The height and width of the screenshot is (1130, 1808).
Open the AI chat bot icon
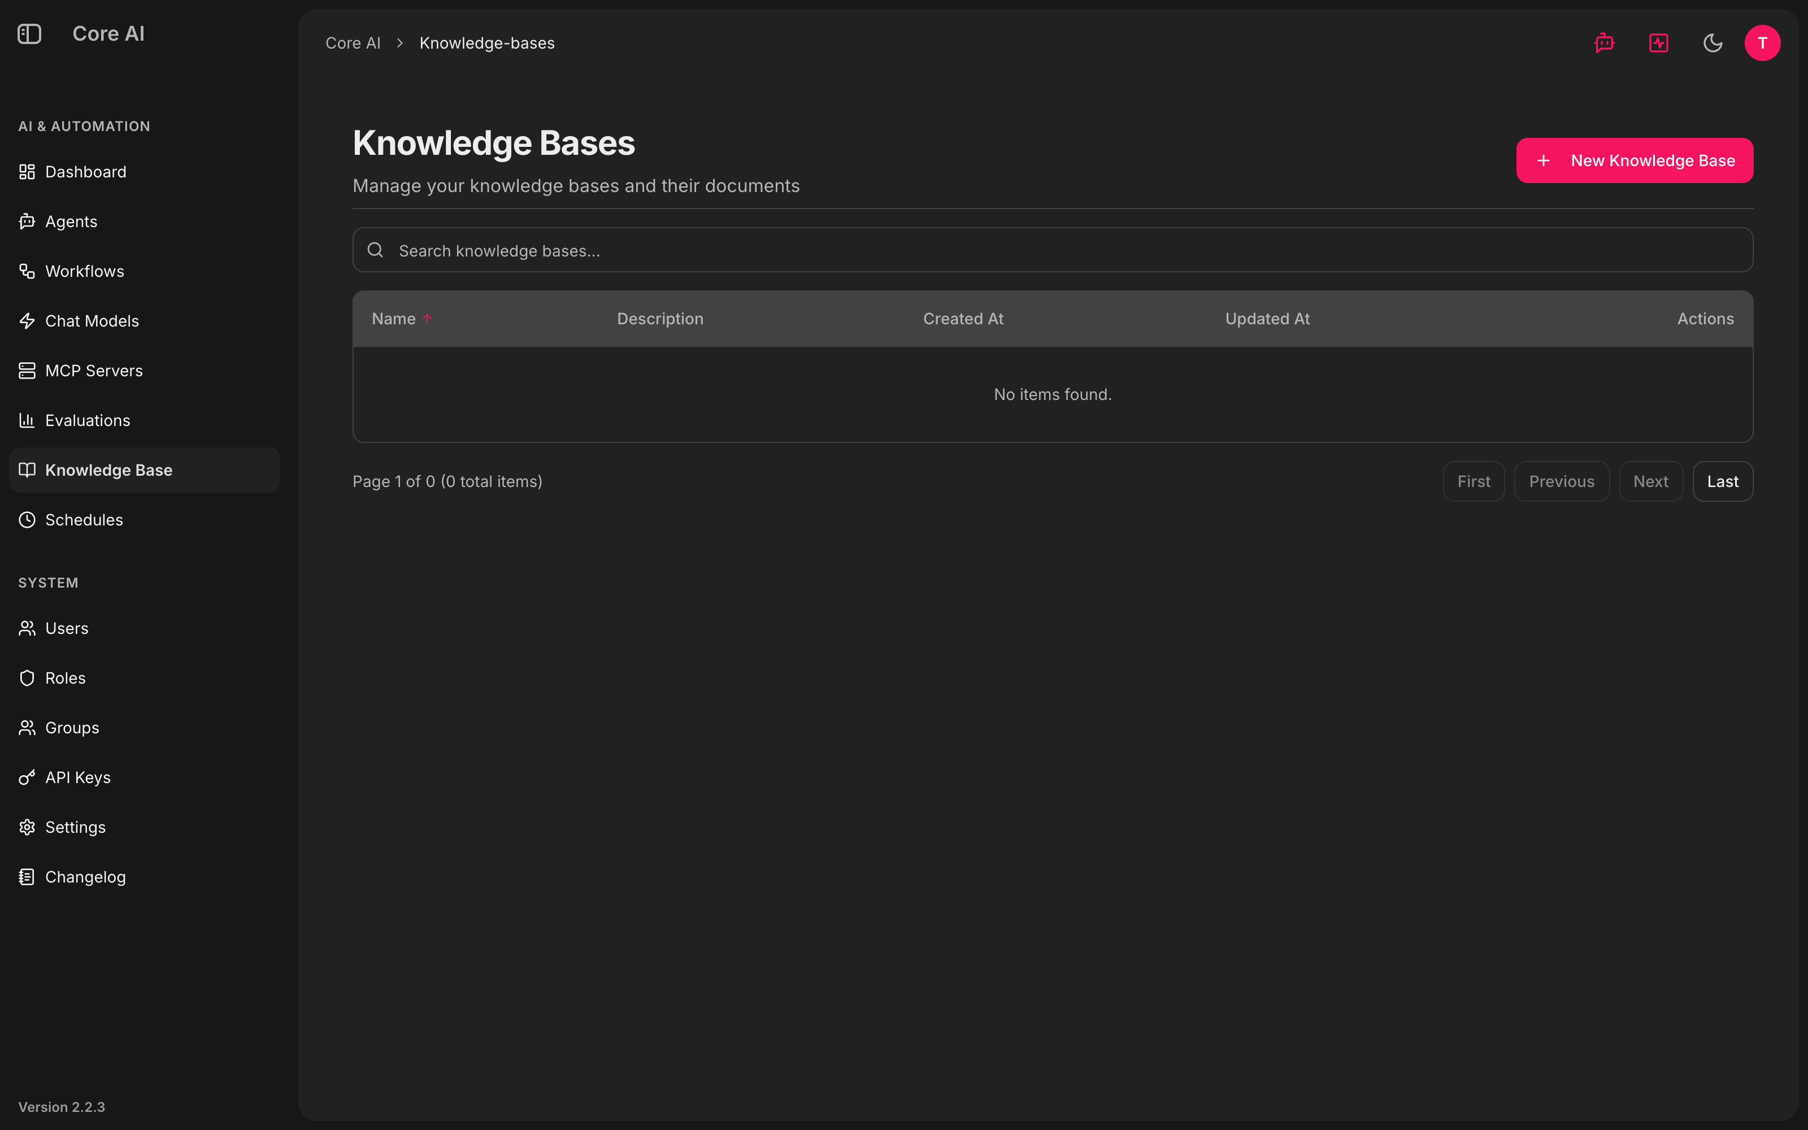(1604, 42)
